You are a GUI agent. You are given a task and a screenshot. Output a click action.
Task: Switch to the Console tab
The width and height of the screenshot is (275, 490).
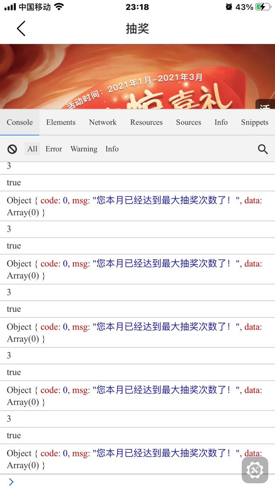click(20, 122)
